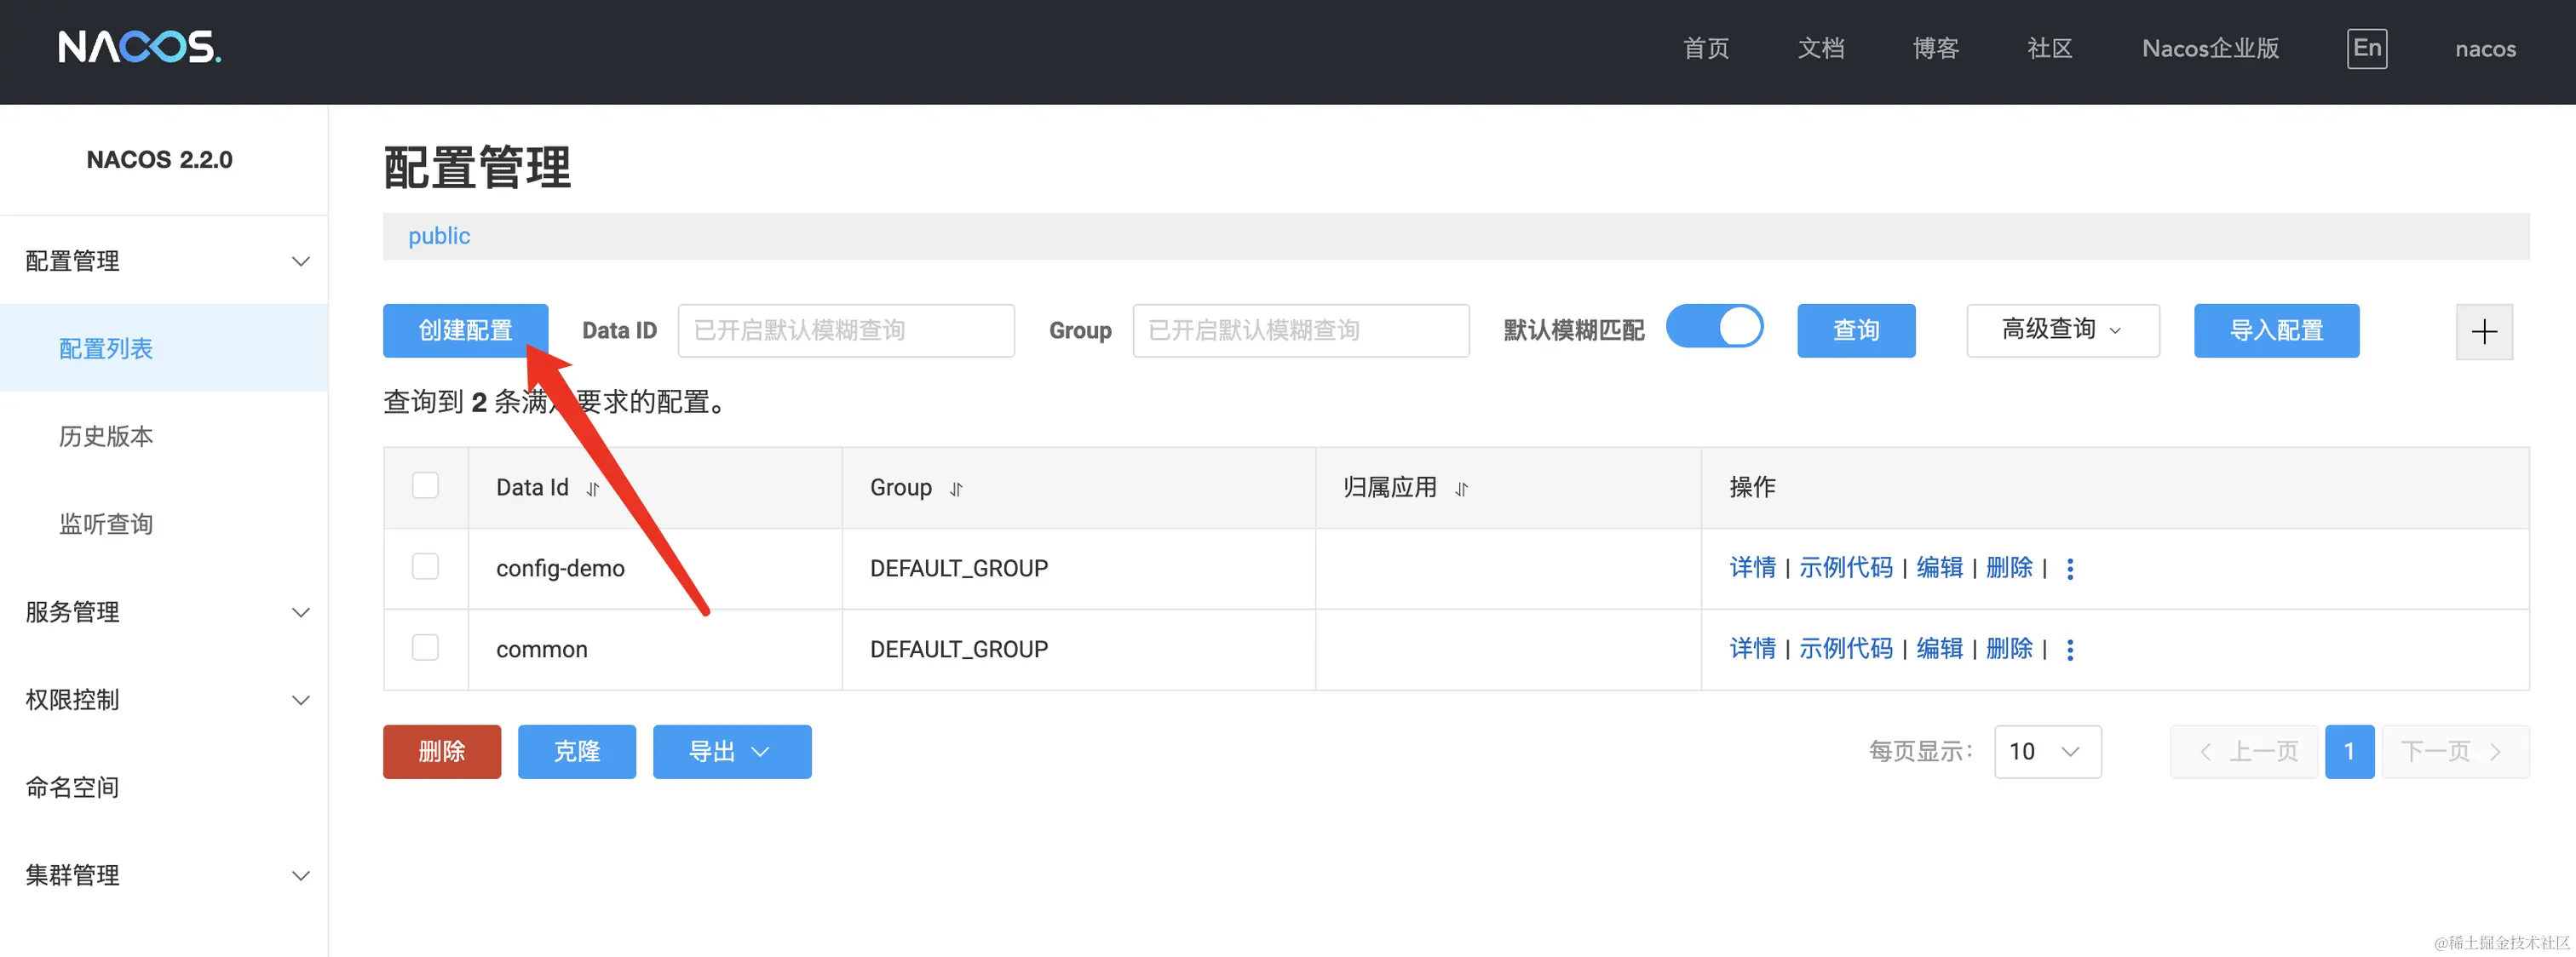Check the config-demo row checkbox
Viewport: 2576px width, 957px height.
click(425, 566)
